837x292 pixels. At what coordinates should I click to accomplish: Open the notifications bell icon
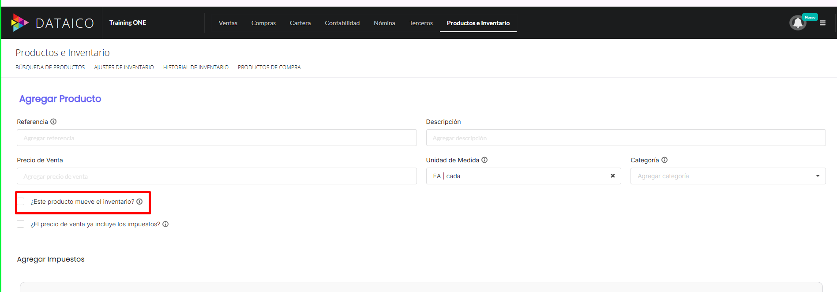(x=798, y=23)
